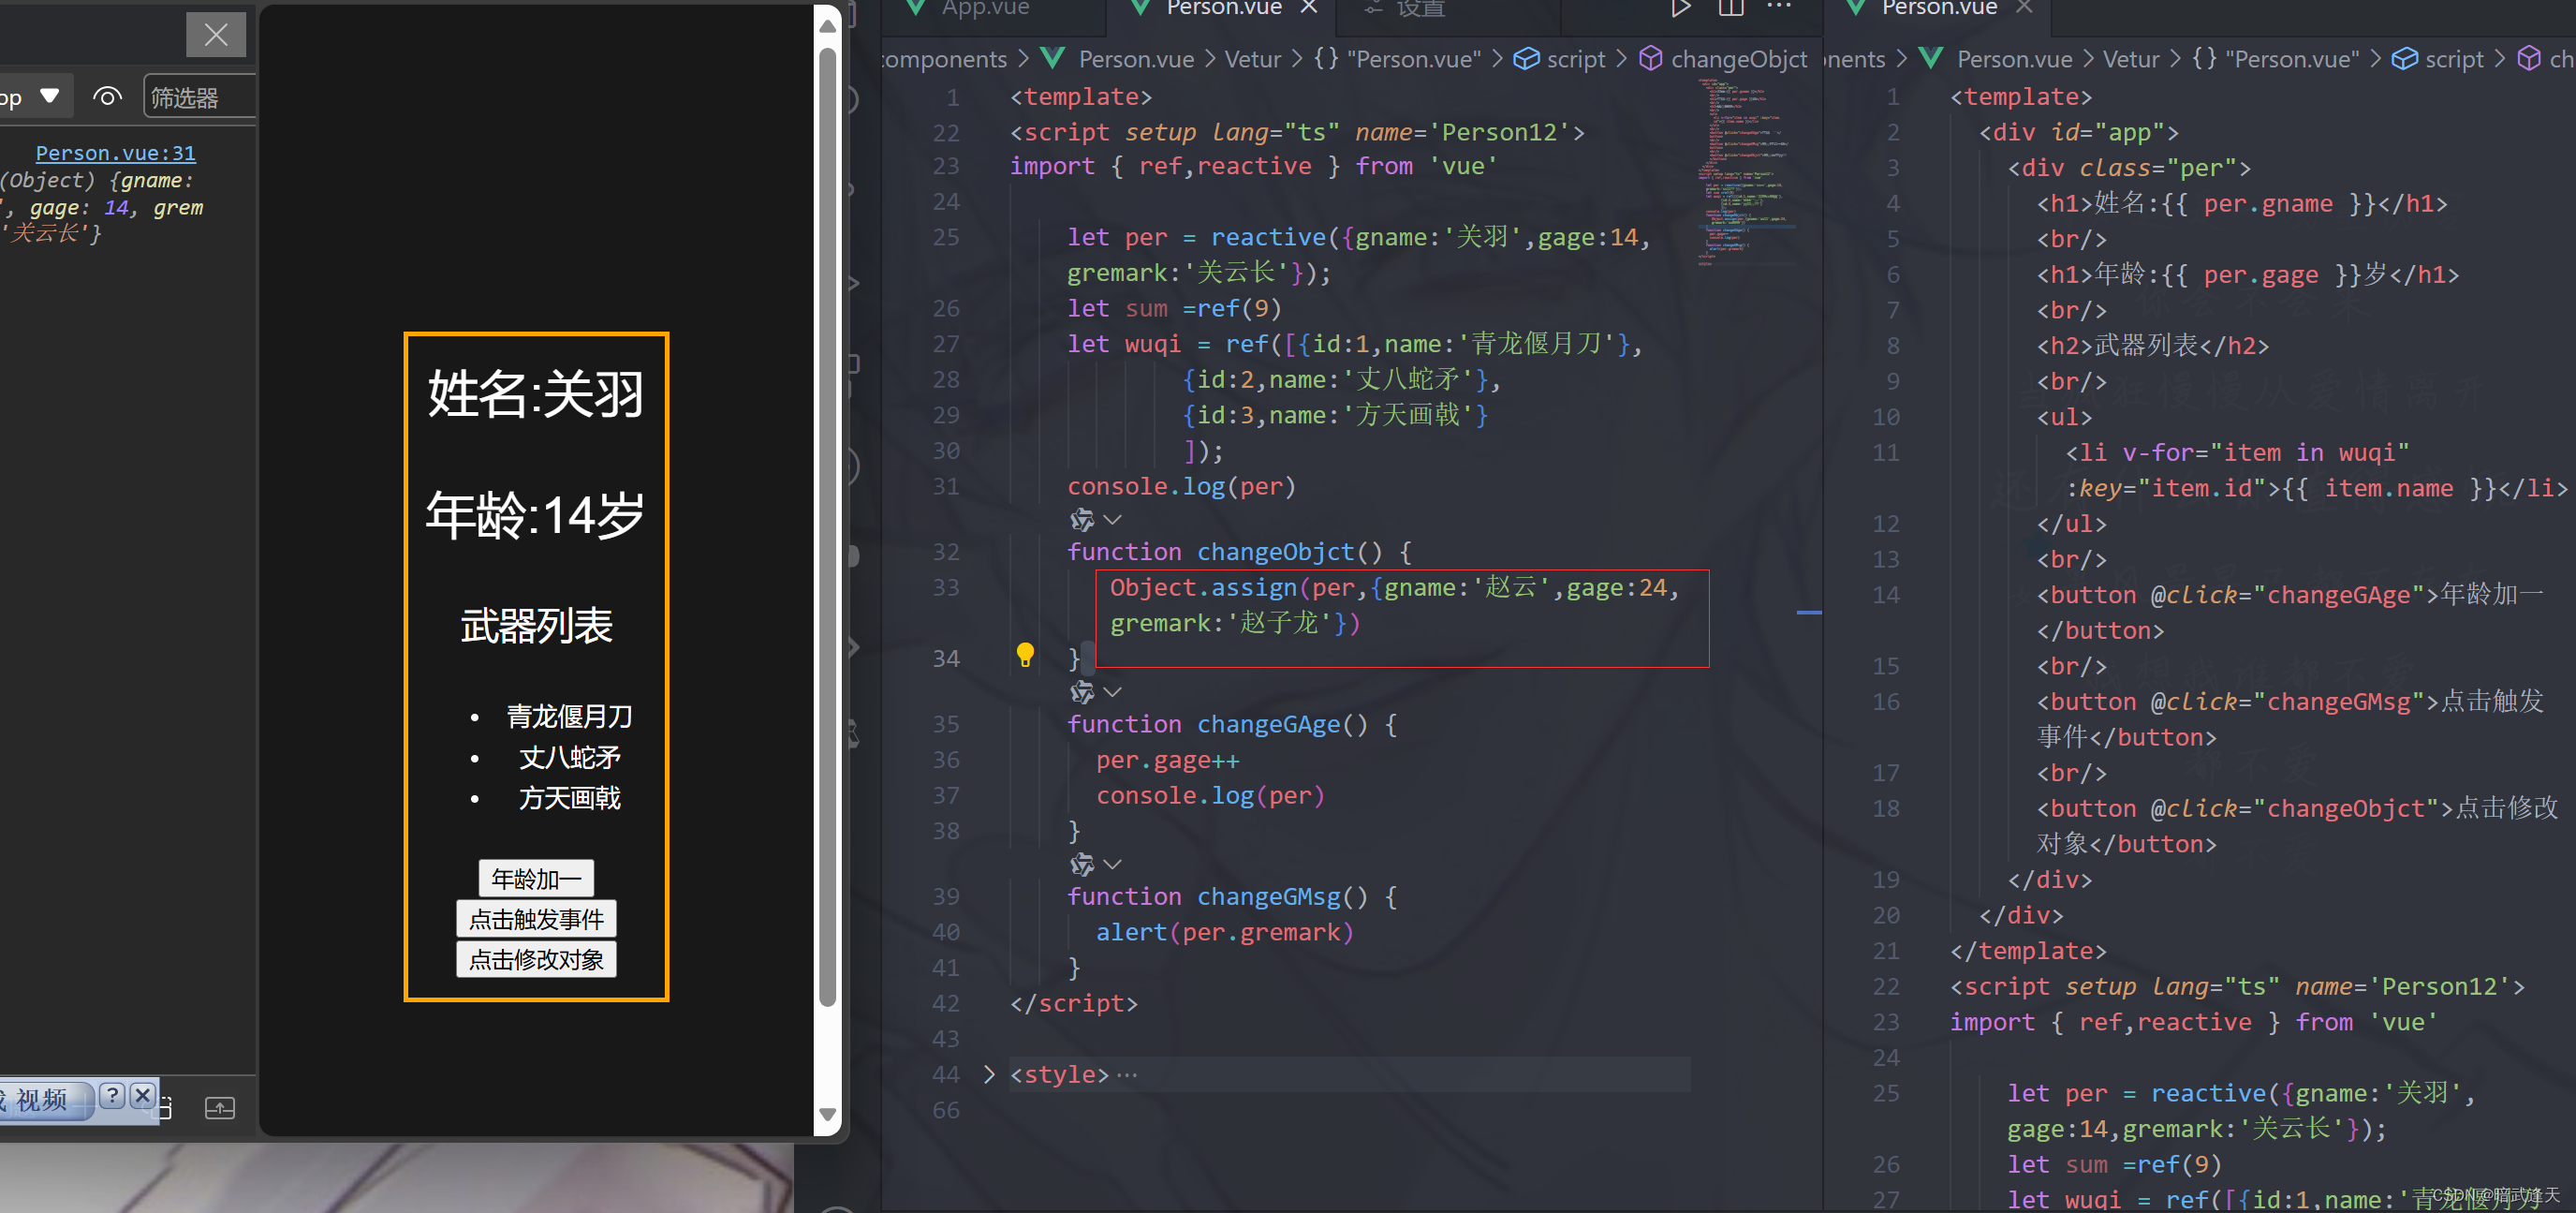The image size is (2576, 1213).
Task: Close the Person.vue tab in left editor group
Action: 1309,7
